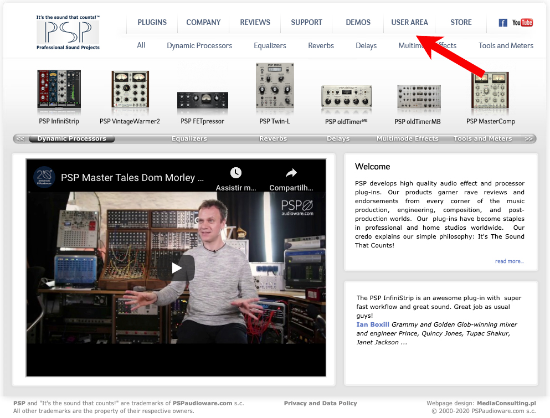The height and width of the screenshot is (418, 550).
Task: Click the PSP logo
Action: coord(68,33)
